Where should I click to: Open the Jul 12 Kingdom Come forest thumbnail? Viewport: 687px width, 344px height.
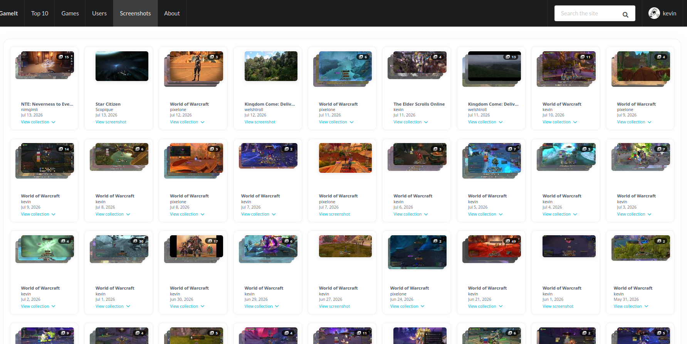coord(271,66)
